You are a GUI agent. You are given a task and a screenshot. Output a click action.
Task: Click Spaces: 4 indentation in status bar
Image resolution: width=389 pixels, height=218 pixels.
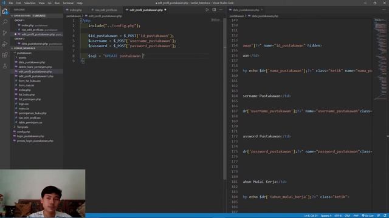click(x=326, y=216)
